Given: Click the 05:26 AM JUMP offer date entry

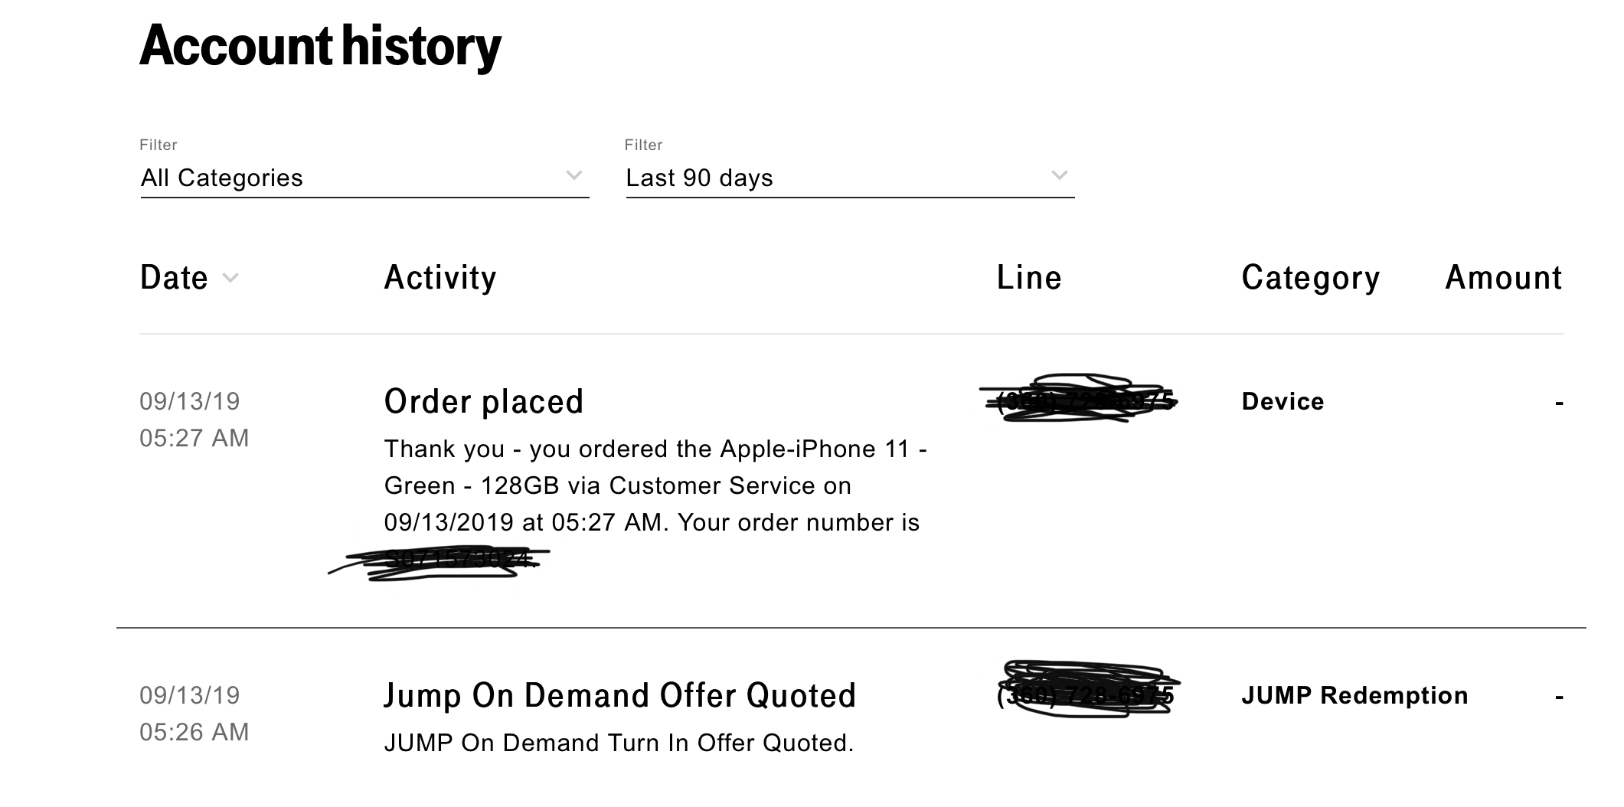Looking at the screenshot, I should pos(194,714).
